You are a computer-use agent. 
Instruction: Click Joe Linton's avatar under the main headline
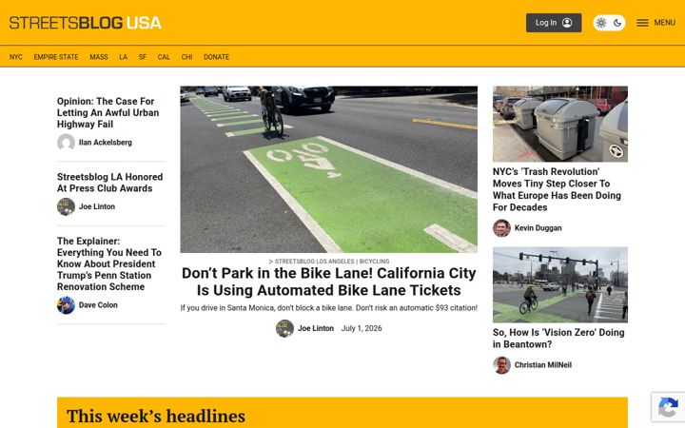coord(284,328)
